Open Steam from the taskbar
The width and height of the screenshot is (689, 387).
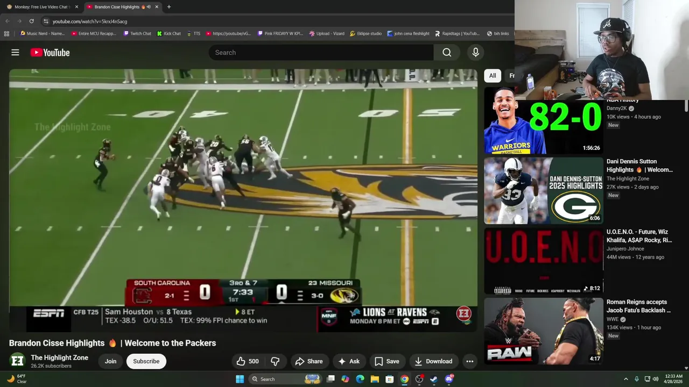(x=434, y=379)
